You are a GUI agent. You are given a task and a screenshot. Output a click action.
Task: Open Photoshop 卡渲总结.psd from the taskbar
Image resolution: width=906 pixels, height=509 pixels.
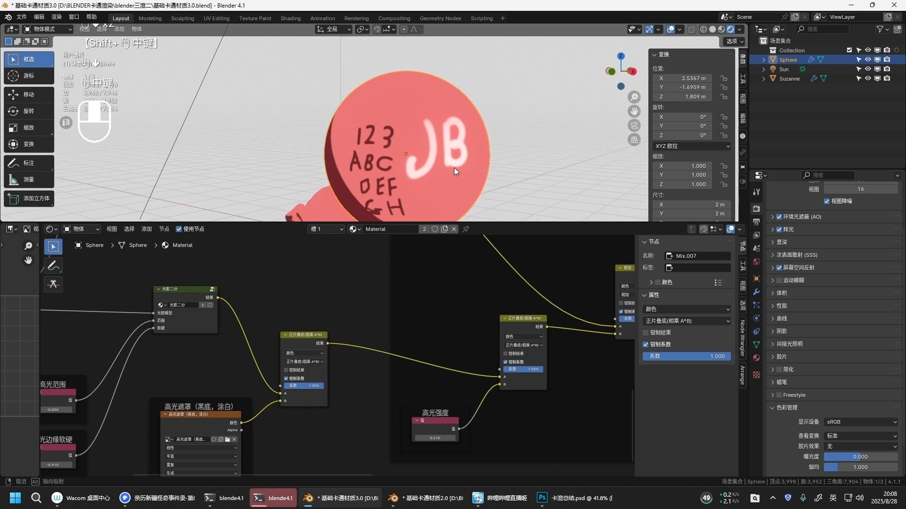pyautogui.click(x=575, y=498)
